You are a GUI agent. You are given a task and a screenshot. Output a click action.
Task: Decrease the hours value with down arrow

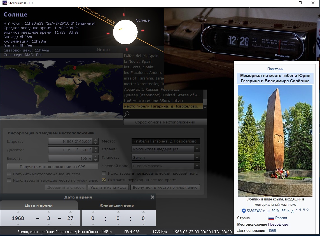point(93,224)
